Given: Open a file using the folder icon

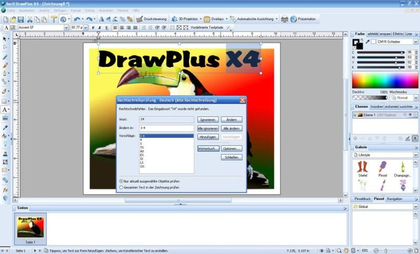Looking at the screenshot, I should pyautogui.click(x=13, y=19).
